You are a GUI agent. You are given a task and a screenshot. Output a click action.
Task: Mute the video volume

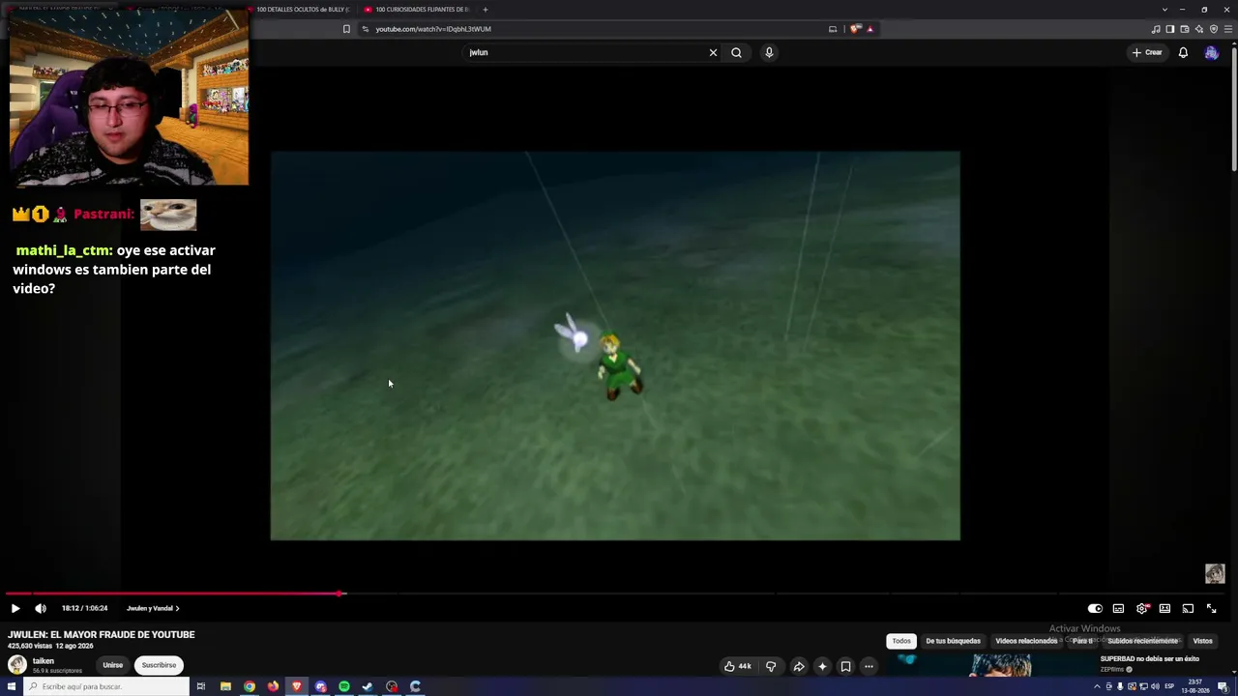(x=41, y=608)
